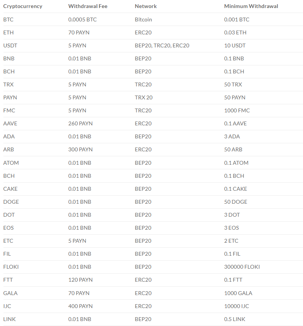Click the 0.0005 BTC withdrawal fee
The image size is (303, 326).
tap(82, 19)
